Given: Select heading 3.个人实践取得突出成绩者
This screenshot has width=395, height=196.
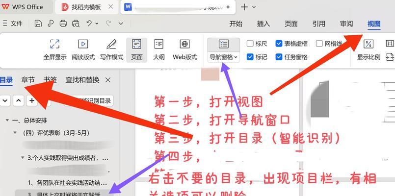Looking at the screenshot, I should (x=68, y=158).
